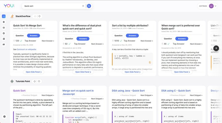This screenshot has height=123, width=222.
Task: Click Previous Snippet in Javascript card
Action: pos(79,99)
